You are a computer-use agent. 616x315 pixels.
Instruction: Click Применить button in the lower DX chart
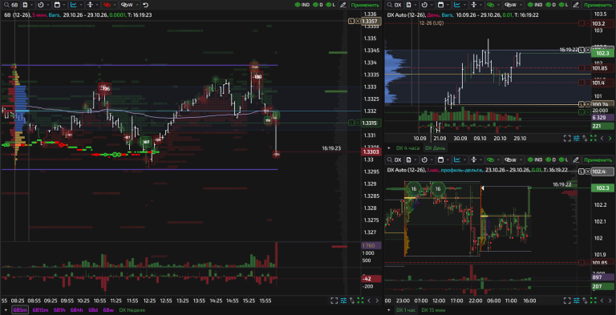[598, 160]
